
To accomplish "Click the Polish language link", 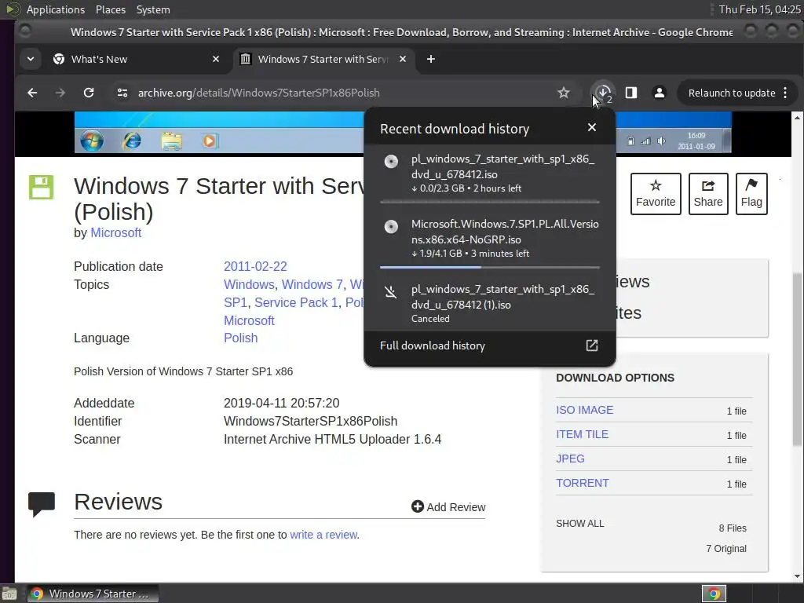I will click(240, 338).
